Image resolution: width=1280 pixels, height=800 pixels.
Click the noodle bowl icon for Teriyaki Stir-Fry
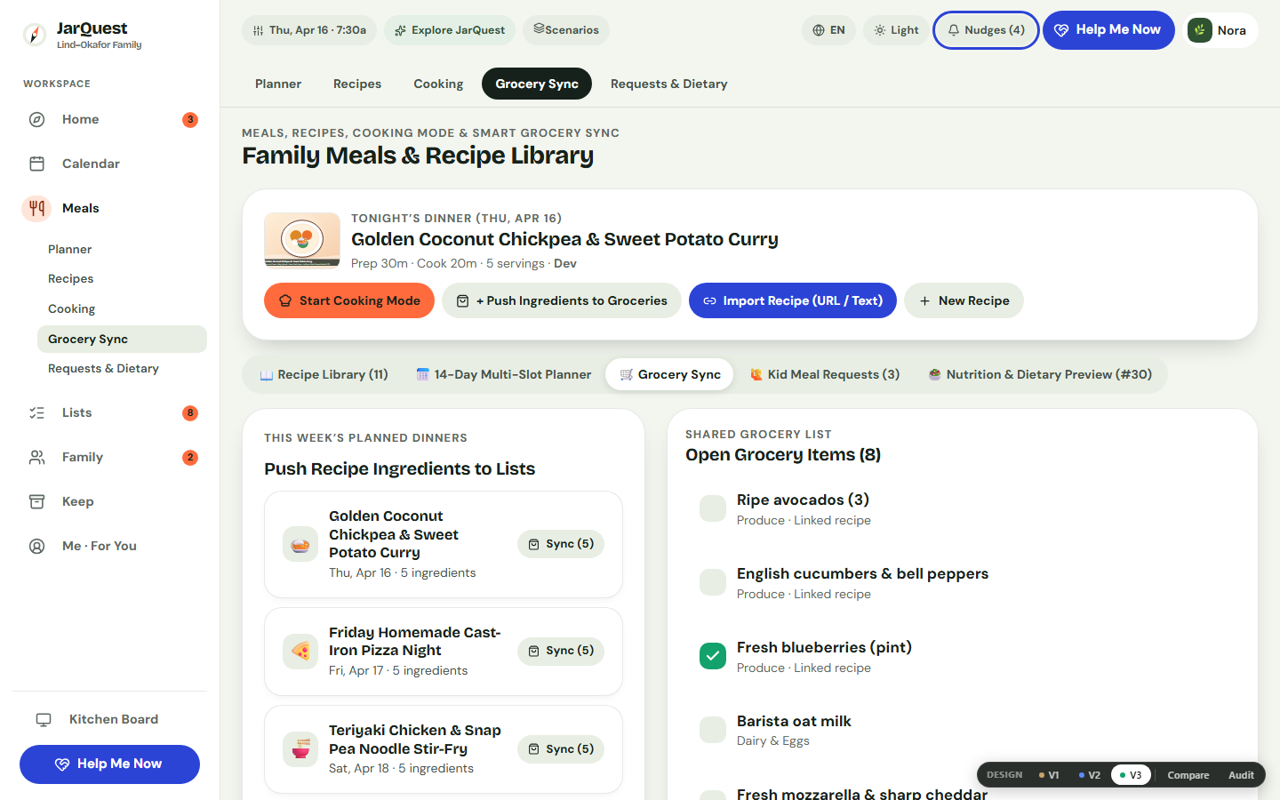300,749
